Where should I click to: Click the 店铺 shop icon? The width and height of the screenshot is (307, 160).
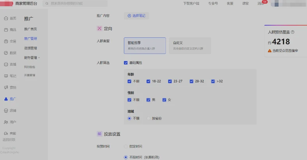tap(6, 111)
